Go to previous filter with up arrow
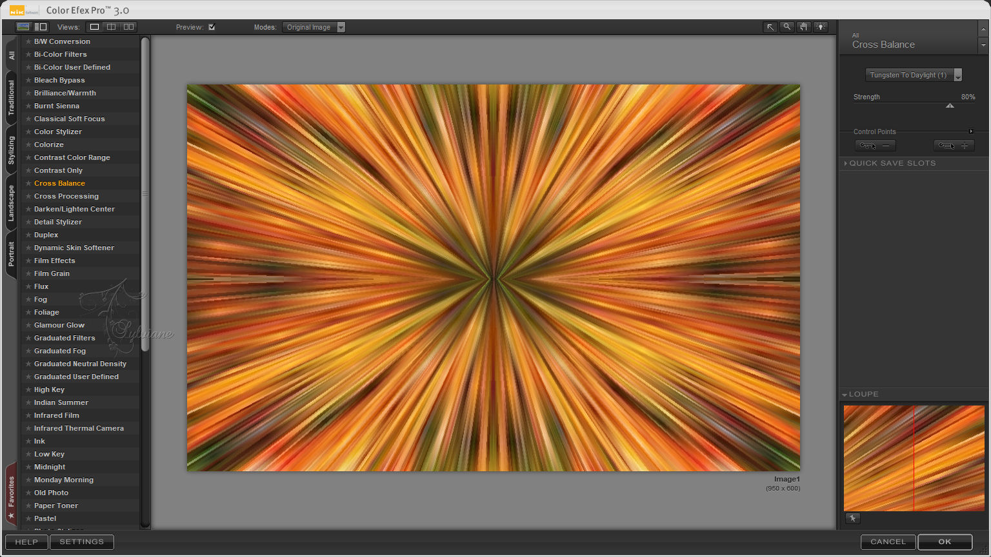Screen dimensions: 991x557 (x=983, y=30)
